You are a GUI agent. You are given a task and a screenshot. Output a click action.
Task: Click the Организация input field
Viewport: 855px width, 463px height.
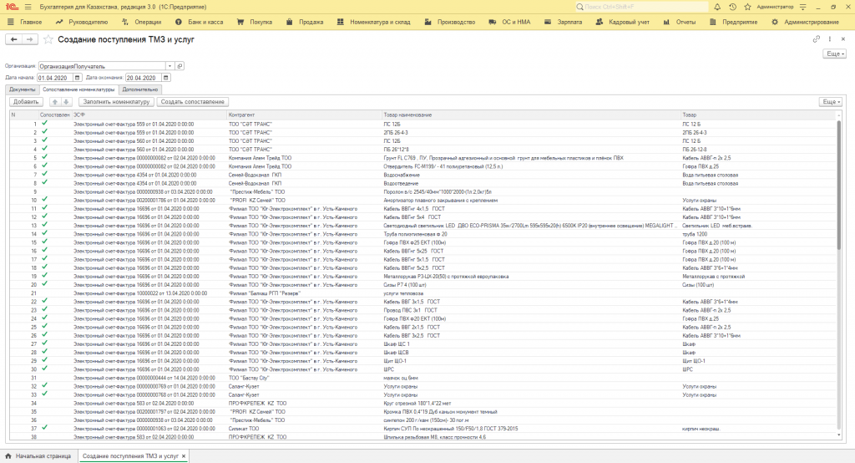101,66
